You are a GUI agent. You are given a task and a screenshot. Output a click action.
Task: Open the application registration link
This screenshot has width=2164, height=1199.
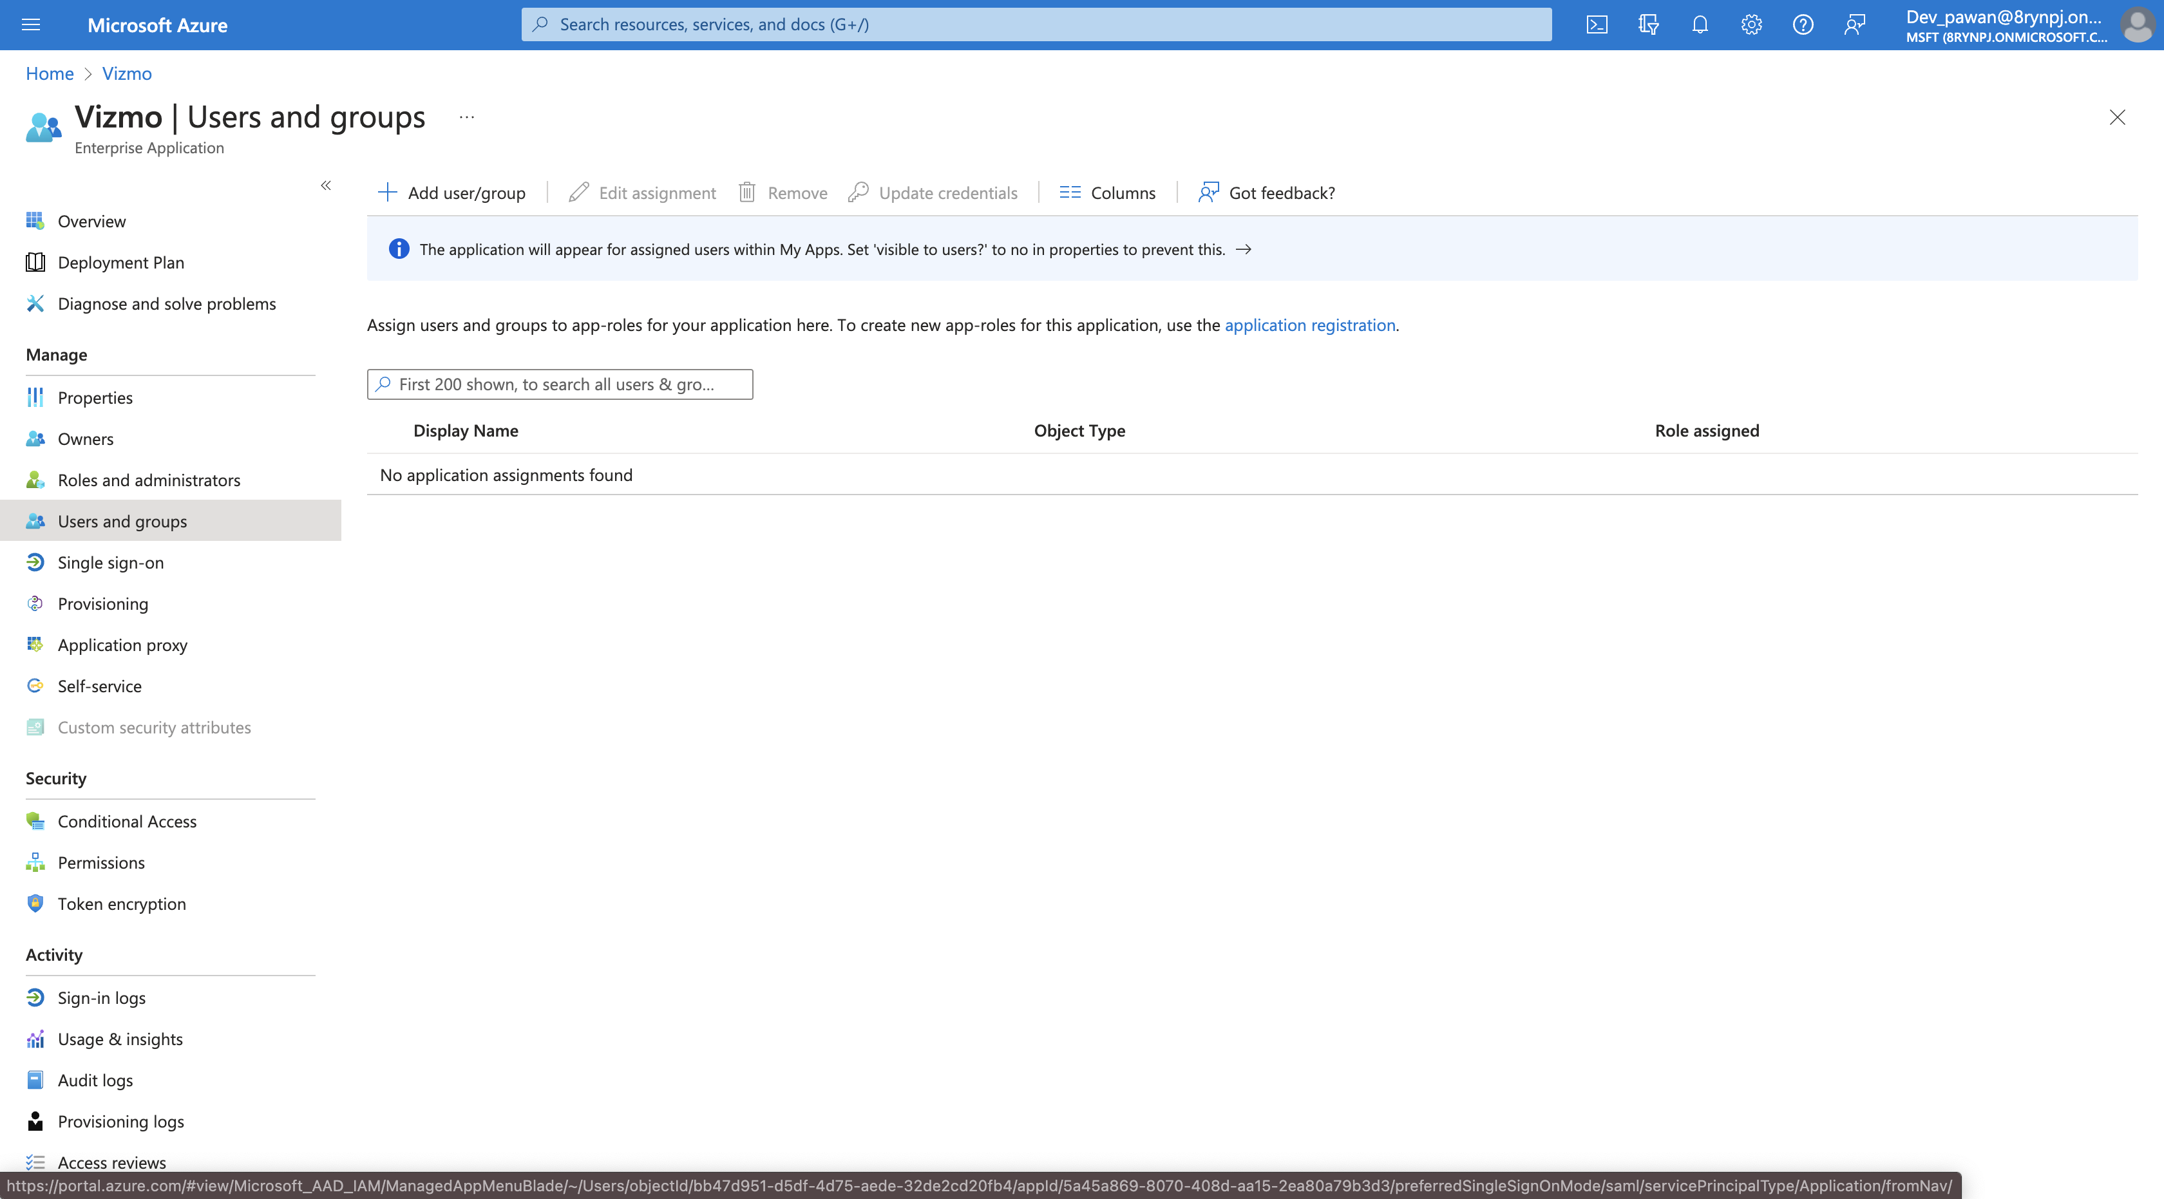tap(1309, 325)
